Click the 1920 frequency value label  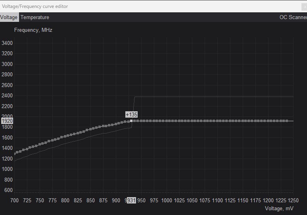click(x=7, y=121)
